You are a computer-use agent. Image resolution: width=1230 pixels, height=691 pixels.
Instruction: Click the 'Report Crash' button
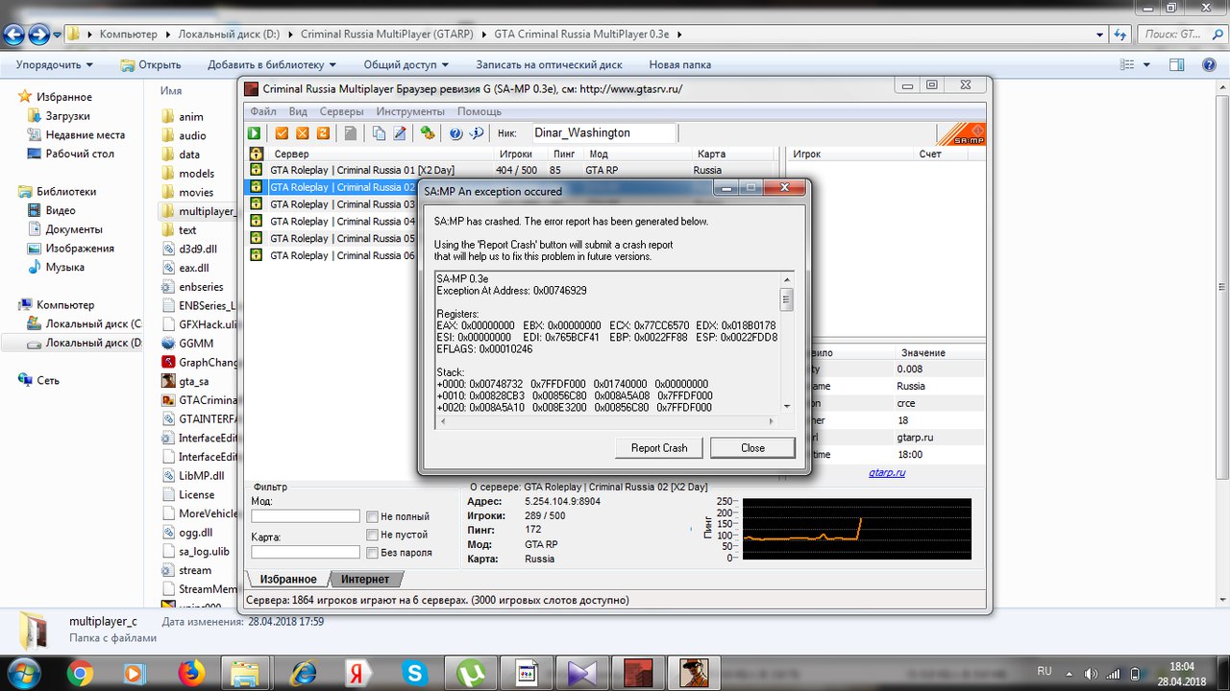point(659,448)
